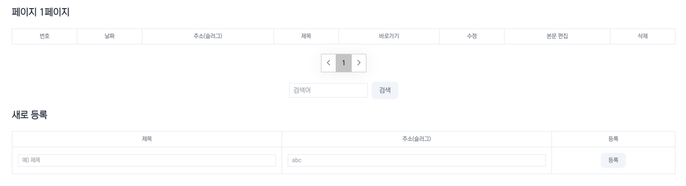The height and width of the screenshot is (186, 686).
Task: Focus the '예) 제목' title input
Action: point(147,161)
